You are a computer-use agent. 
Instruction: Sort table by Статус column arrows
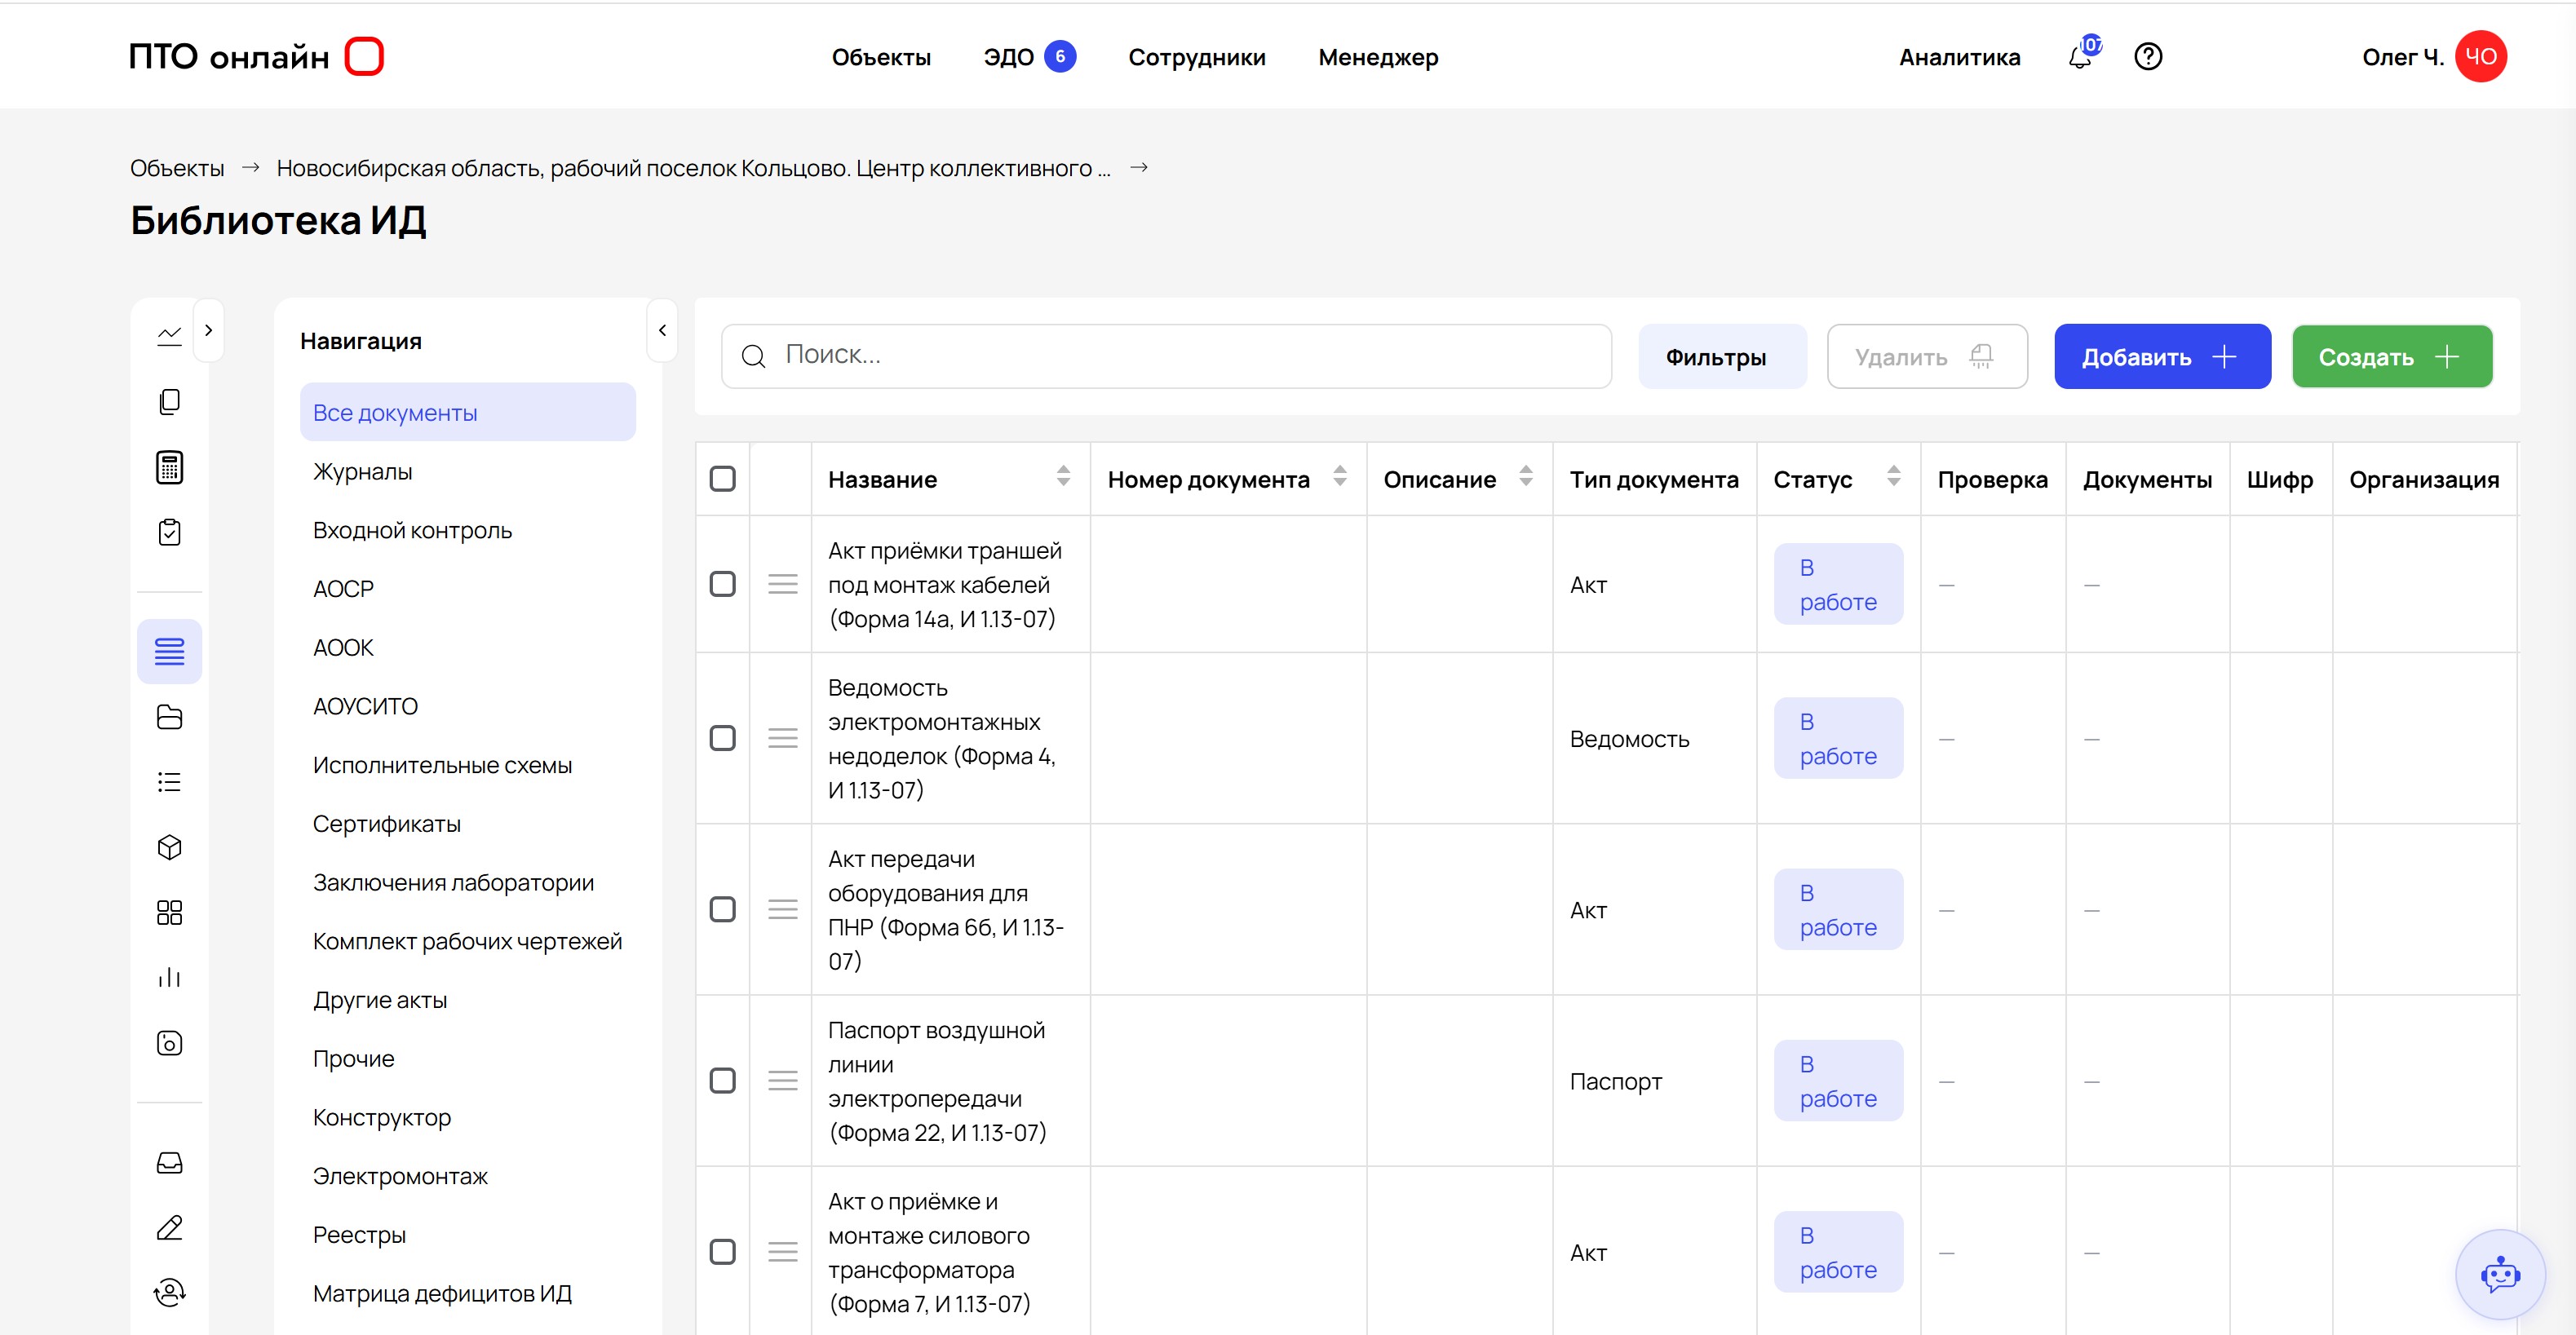click(x=1893, y=477)
